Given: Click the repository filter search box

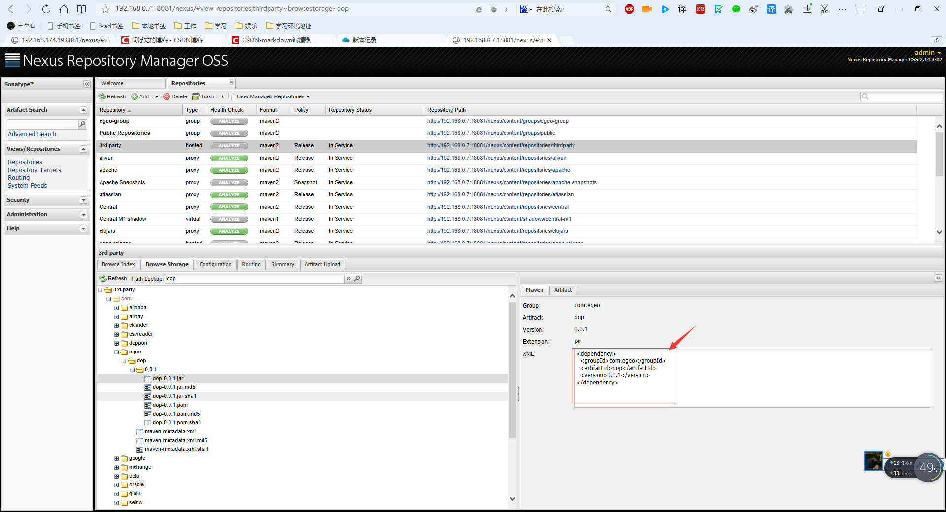Looking at the screenshot, I should 902,96.
